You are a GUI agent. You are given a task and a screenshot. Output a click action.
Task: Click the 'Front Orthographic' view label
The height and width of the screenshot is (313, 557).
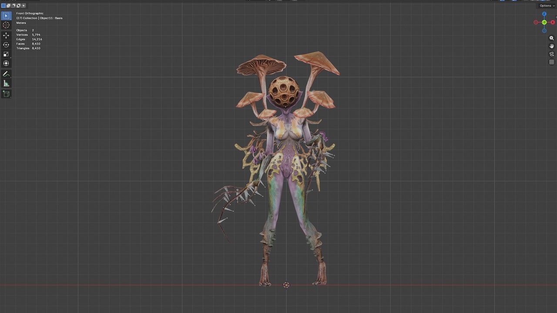point(30,13)
